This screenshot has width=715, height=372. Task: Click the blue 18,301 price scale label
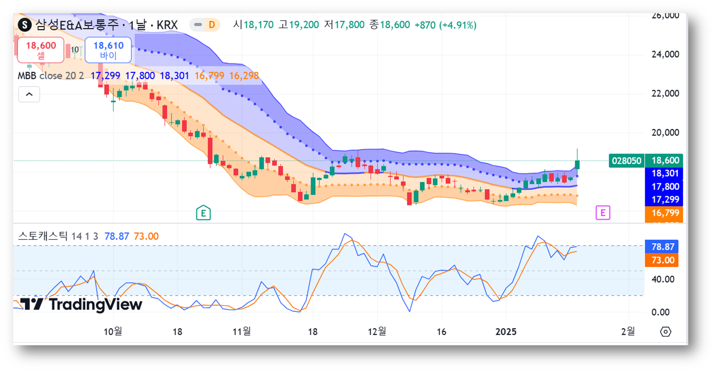coord(664,174)
